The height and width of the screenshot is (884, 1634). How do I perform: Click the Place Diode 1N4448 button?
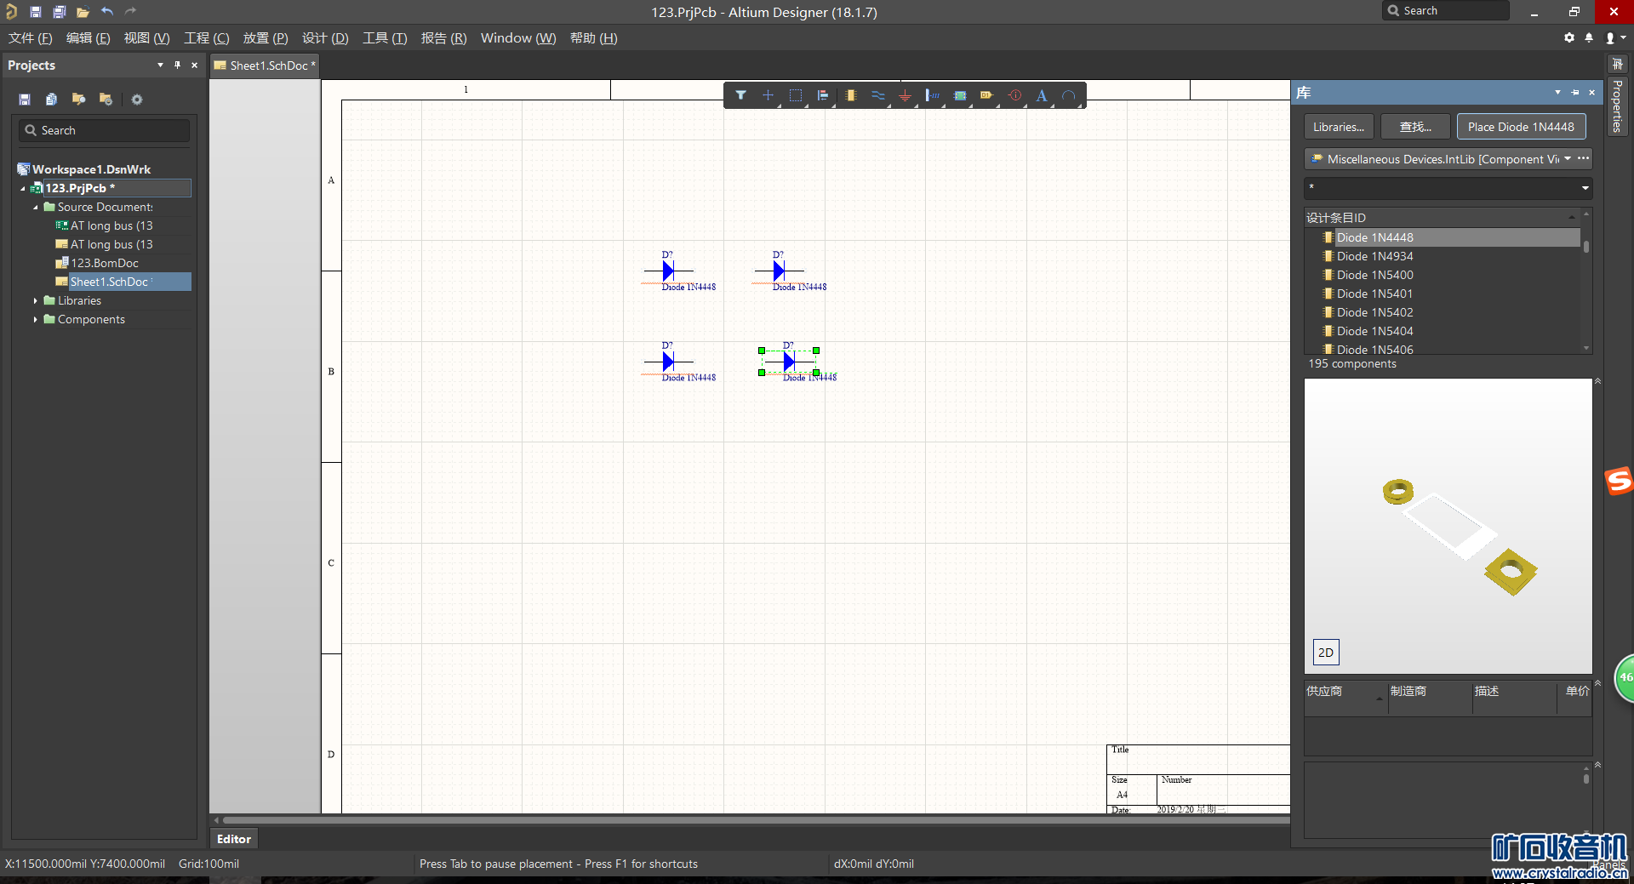pos(1520,127)
